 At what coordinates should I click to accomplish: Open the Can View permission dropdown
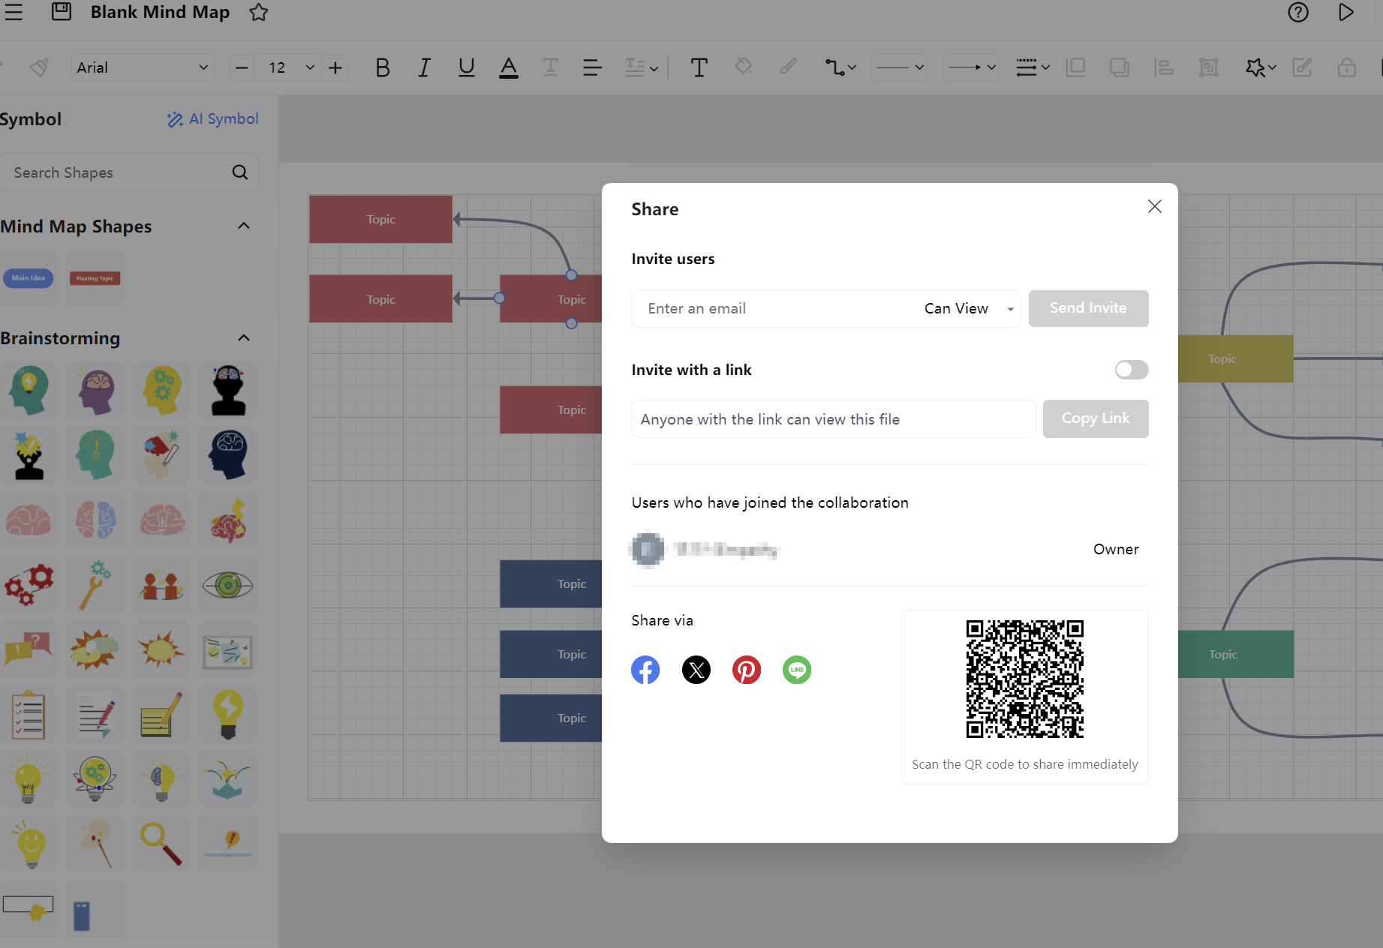coord(969,308)
